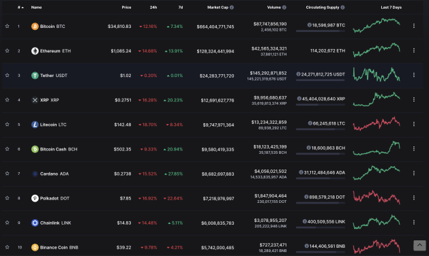Click the Tether green logo icon
The height and width of the screenshot is (256, 429).
[x=35, y=76]
